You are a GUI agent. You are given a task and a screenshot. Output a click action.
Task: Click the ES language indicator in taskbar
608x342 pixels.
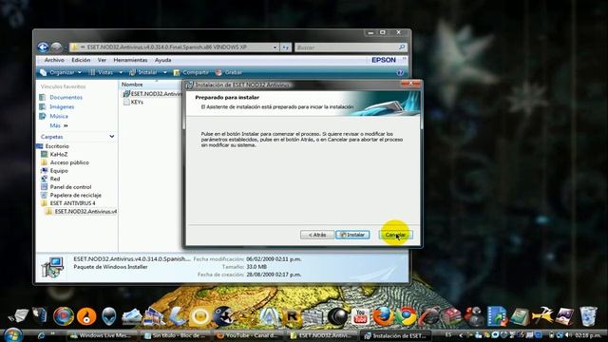click(x=448, y=335)
